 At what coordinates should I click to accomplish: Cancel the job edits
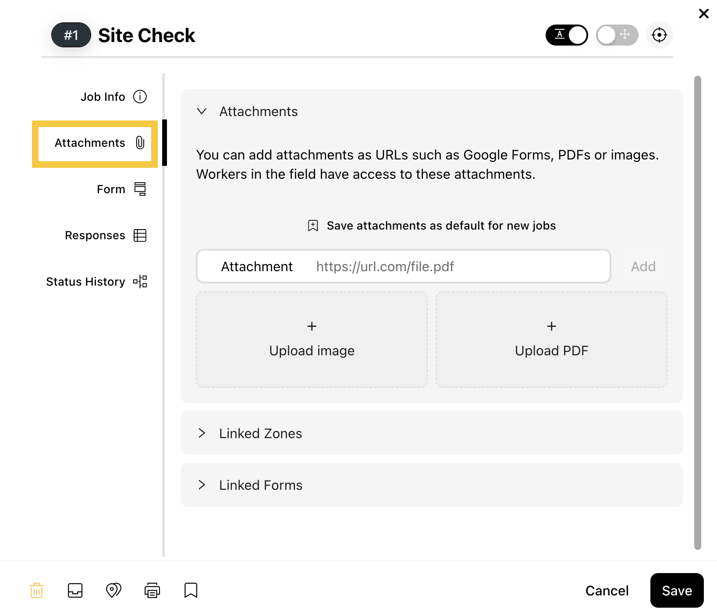pyautogui.click(x=607, y=591)
